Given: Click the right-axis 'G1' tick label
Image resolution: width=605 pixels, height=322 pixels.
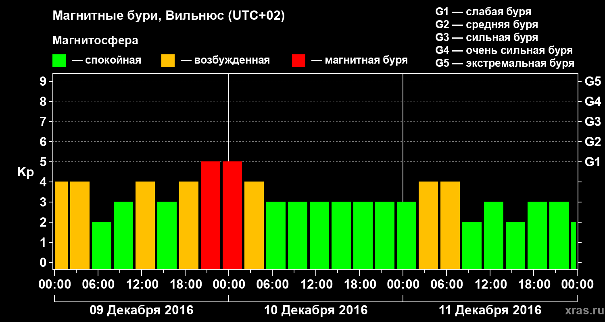Looking at the screenshot, I should pos(592,162).
